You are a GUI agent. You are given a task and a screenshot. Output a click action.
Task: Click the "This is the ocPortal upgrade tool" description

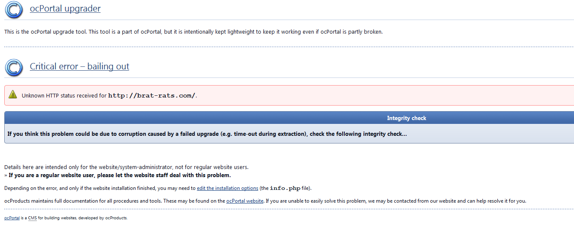tap(193, 32)
